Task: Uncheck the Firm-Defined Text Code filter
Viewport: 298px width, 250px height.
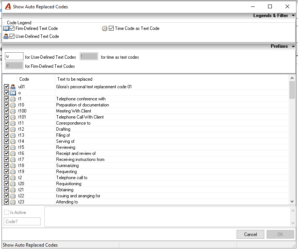Action: pos(12,28)
